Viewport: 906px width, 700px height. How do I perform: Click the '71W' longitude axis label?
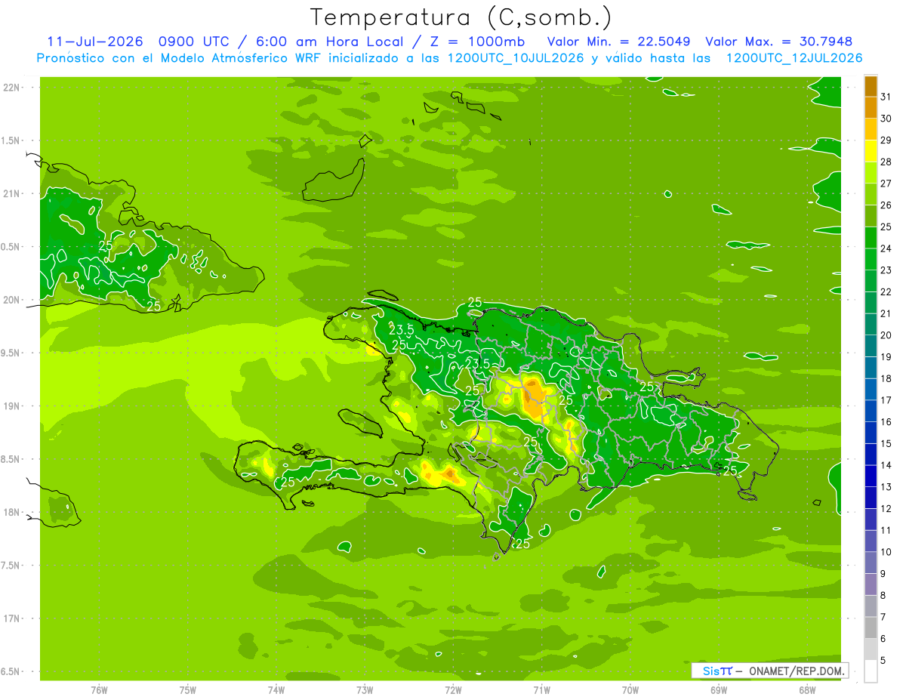pyautogui.click(x=541, y=690)
